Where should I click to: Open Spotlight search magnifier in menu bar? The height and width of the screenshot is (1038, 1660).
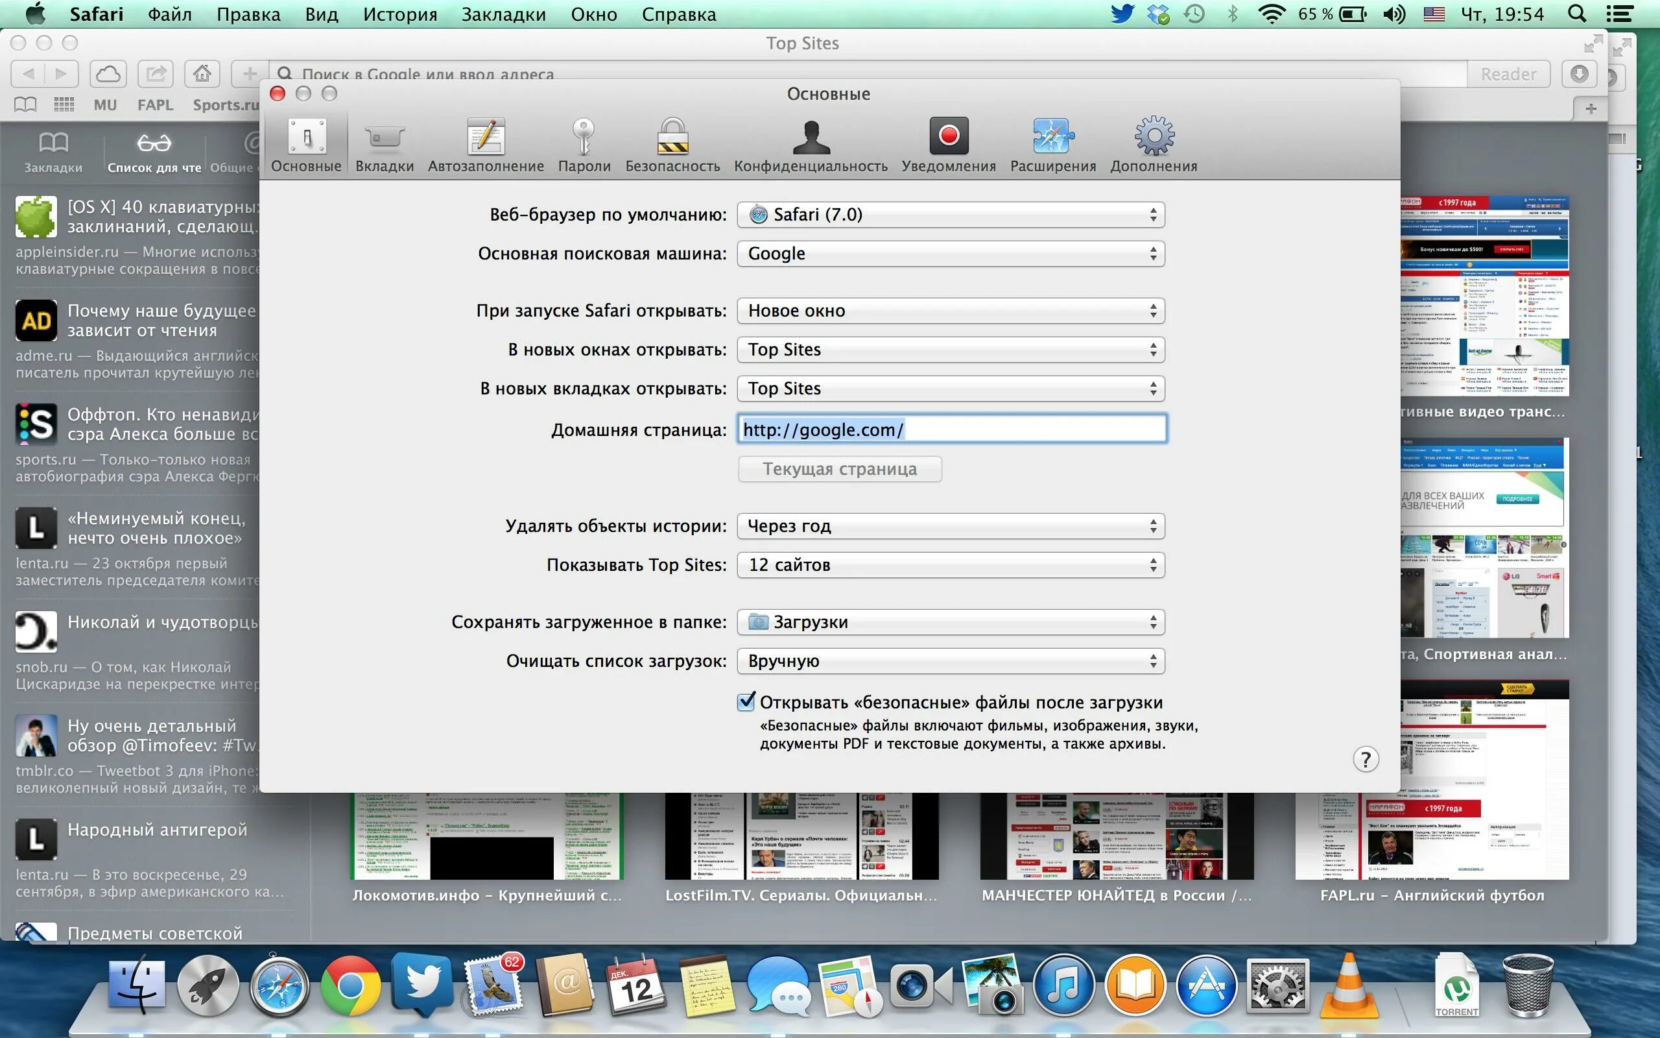[1577, 14]
